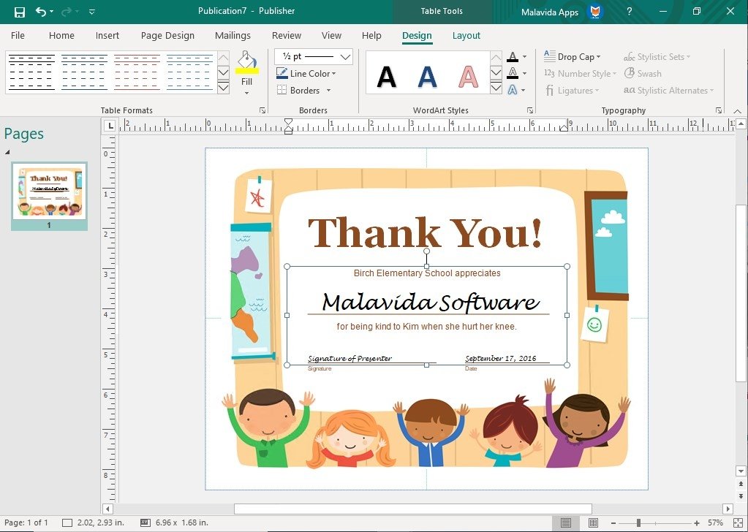Open the Undo history dropdown arrow
Screen dimensions: 748x532
tap(51, 12)
